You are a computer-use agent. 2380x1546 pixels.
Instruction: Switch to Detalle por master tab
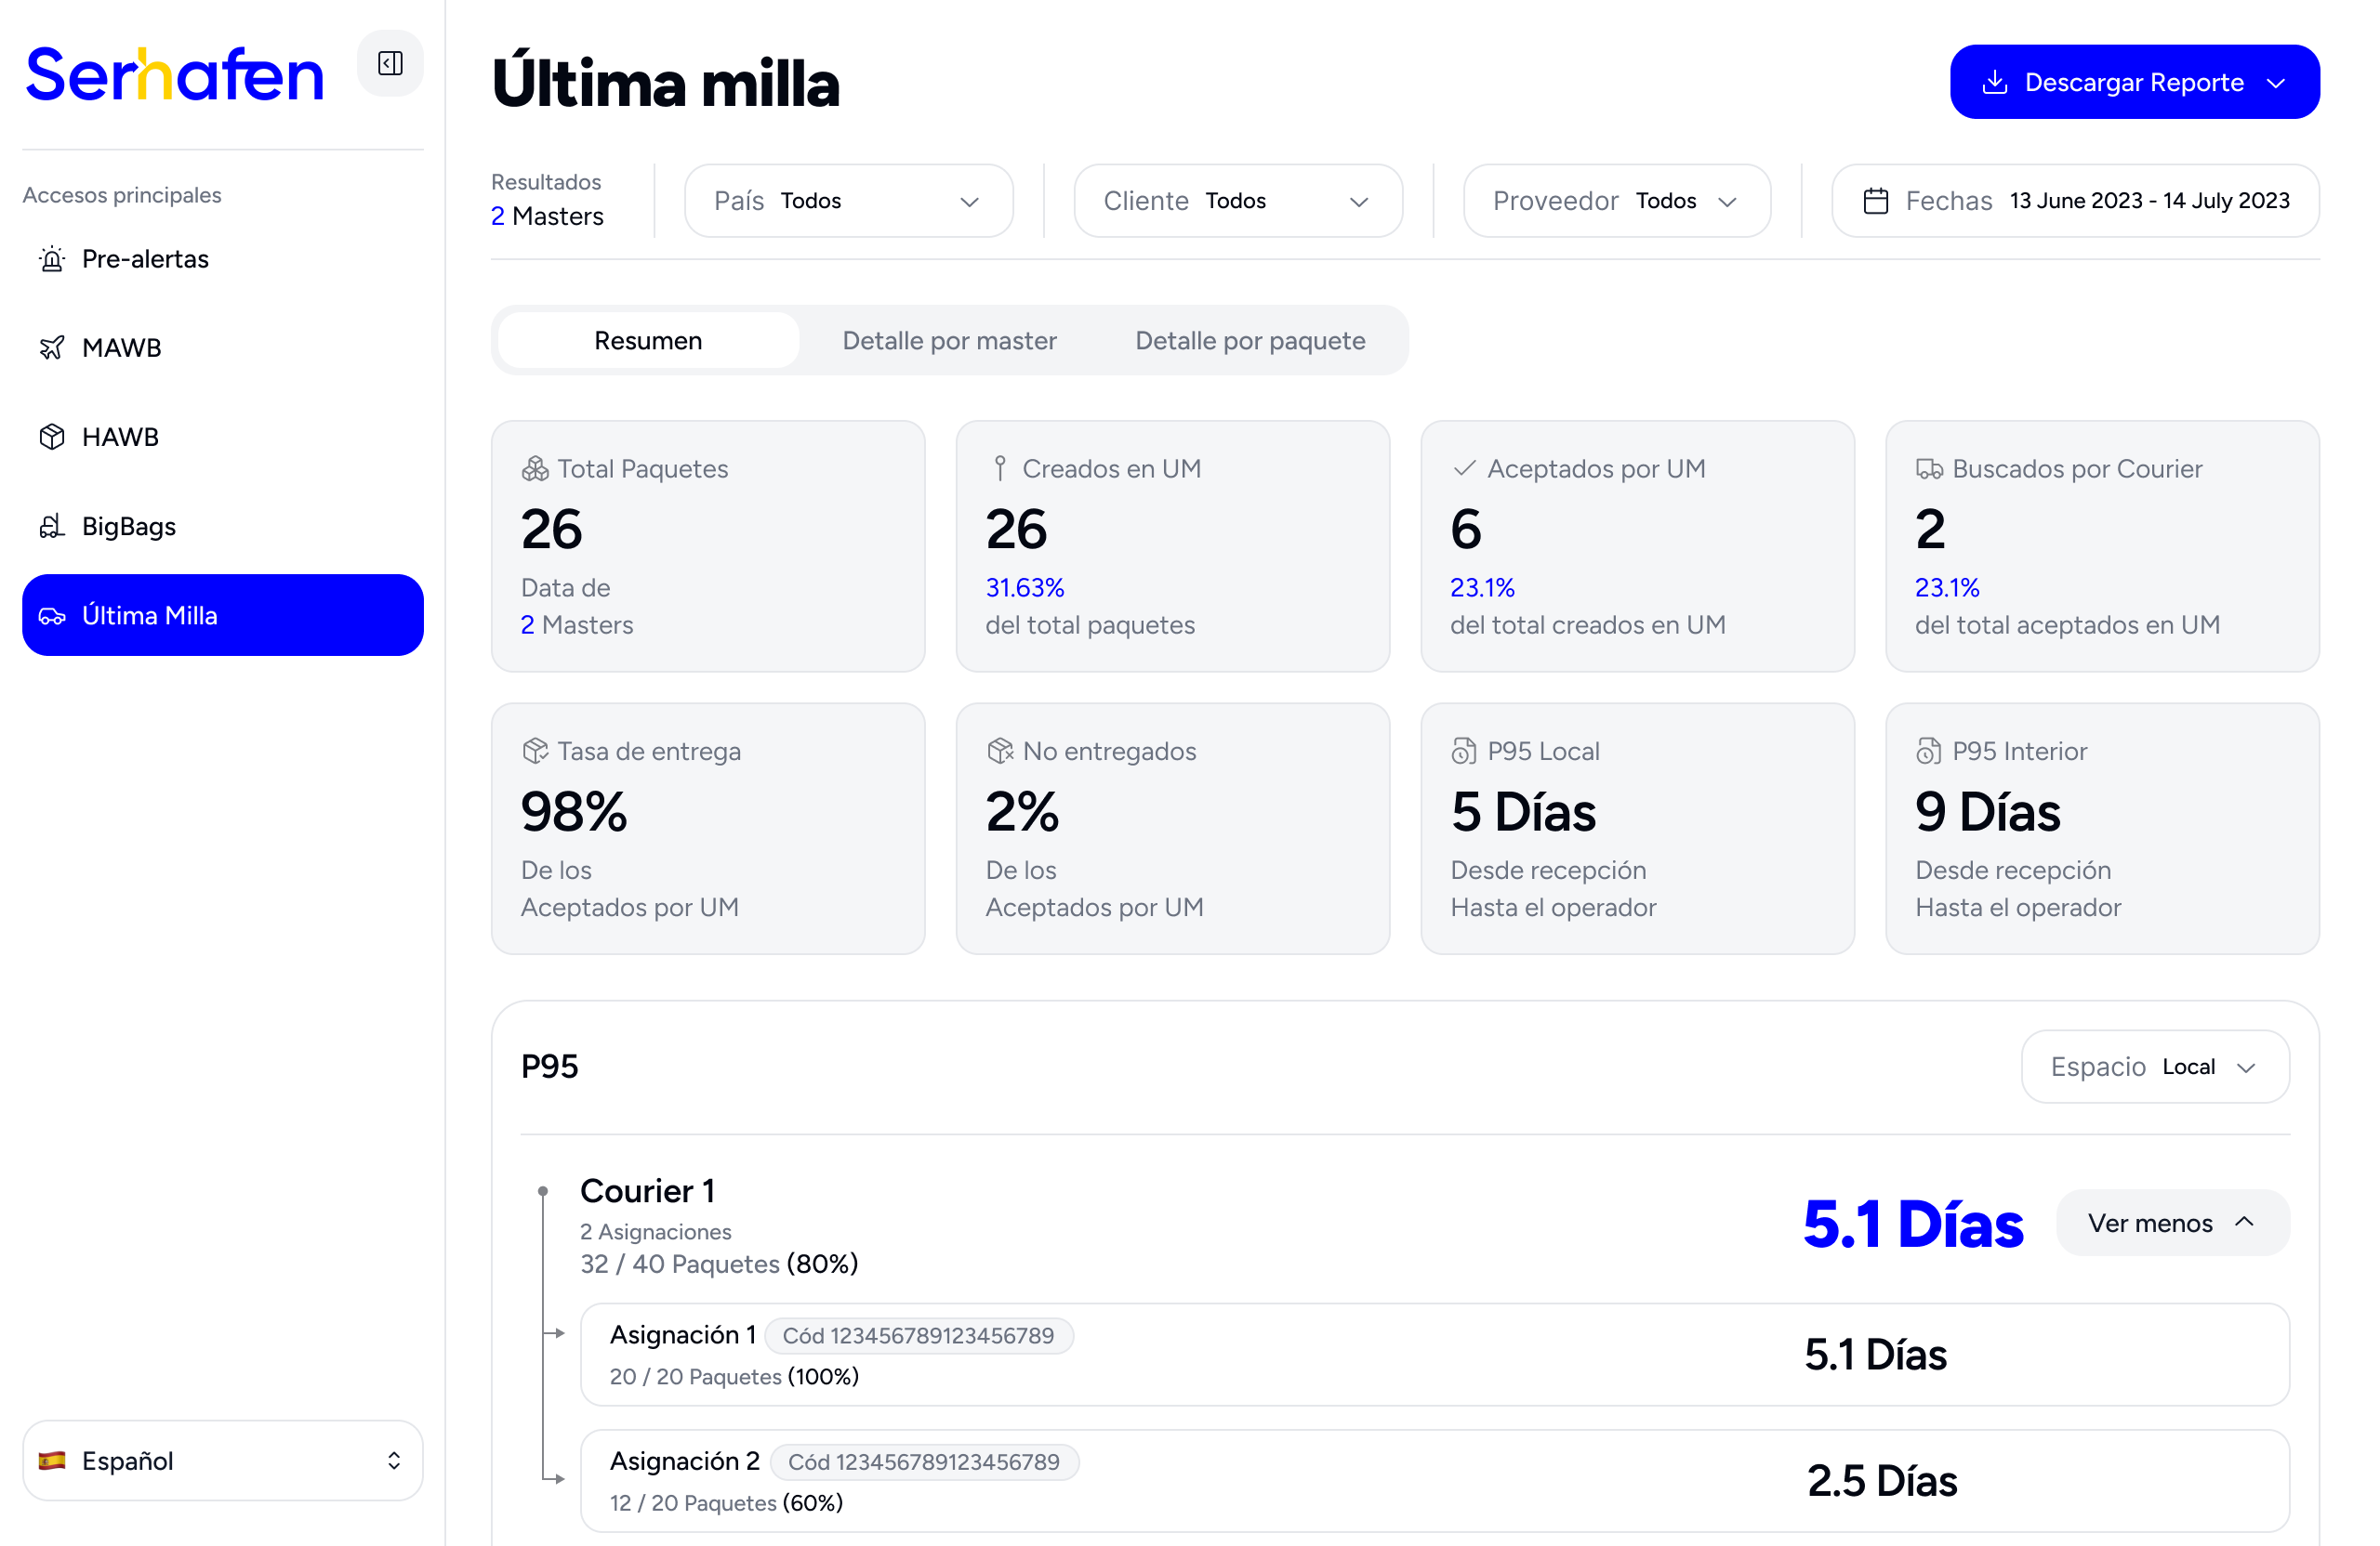tap(949, 341)
